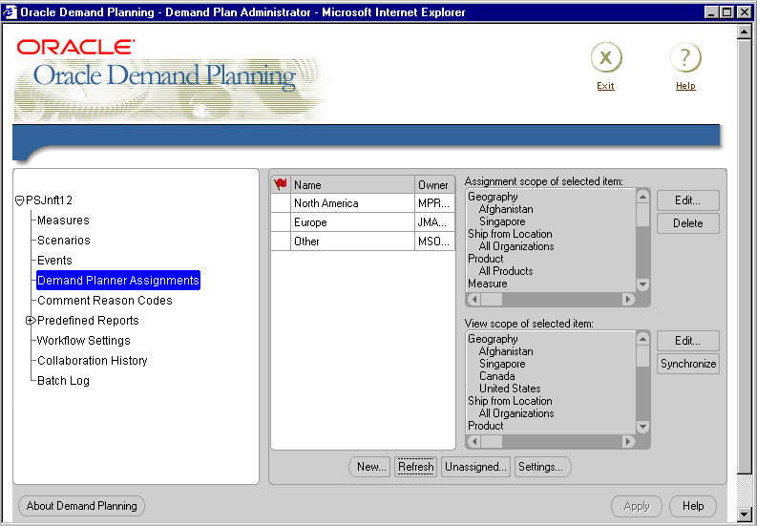Image resolution: width=757 pixels, height=526 pixels.
Task: Select Measure in assignment scope list
Action: click(487, 284)
